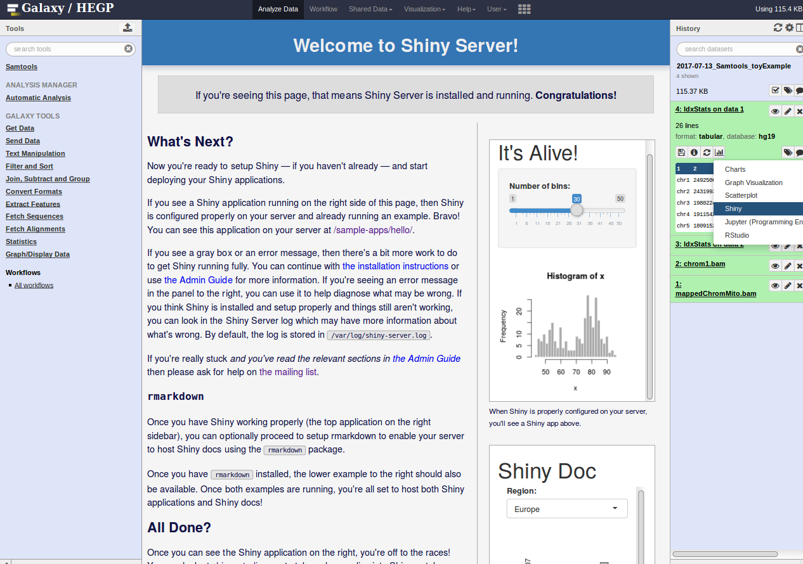Click the History panel horizontal scrollbar
The image size is (803, 564).
click(x=726, y=554)
